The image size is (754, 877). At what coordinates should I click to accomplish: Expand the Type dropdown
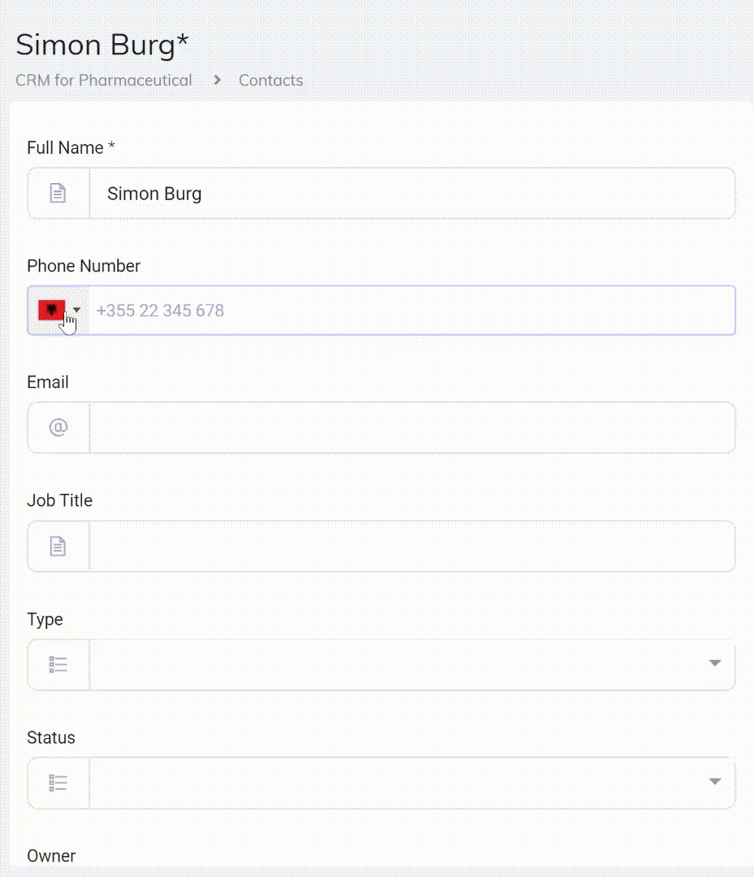(x=714, y=663)
